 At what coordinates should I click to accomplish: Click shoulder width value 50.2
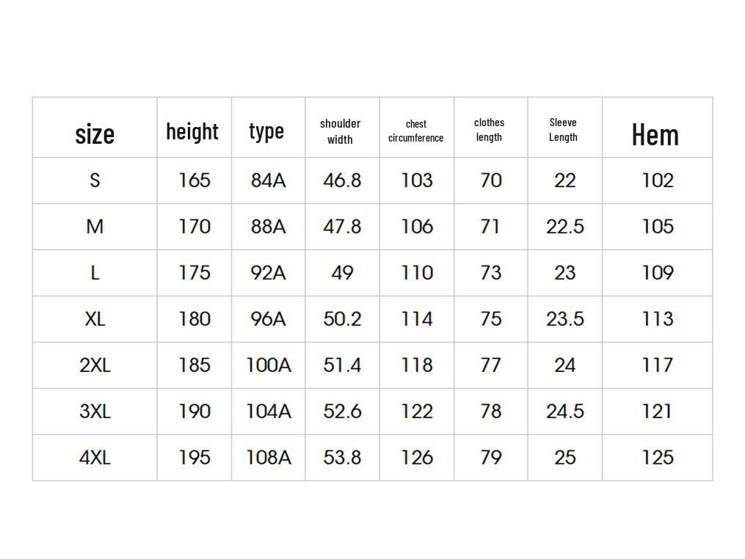point(342,319)
